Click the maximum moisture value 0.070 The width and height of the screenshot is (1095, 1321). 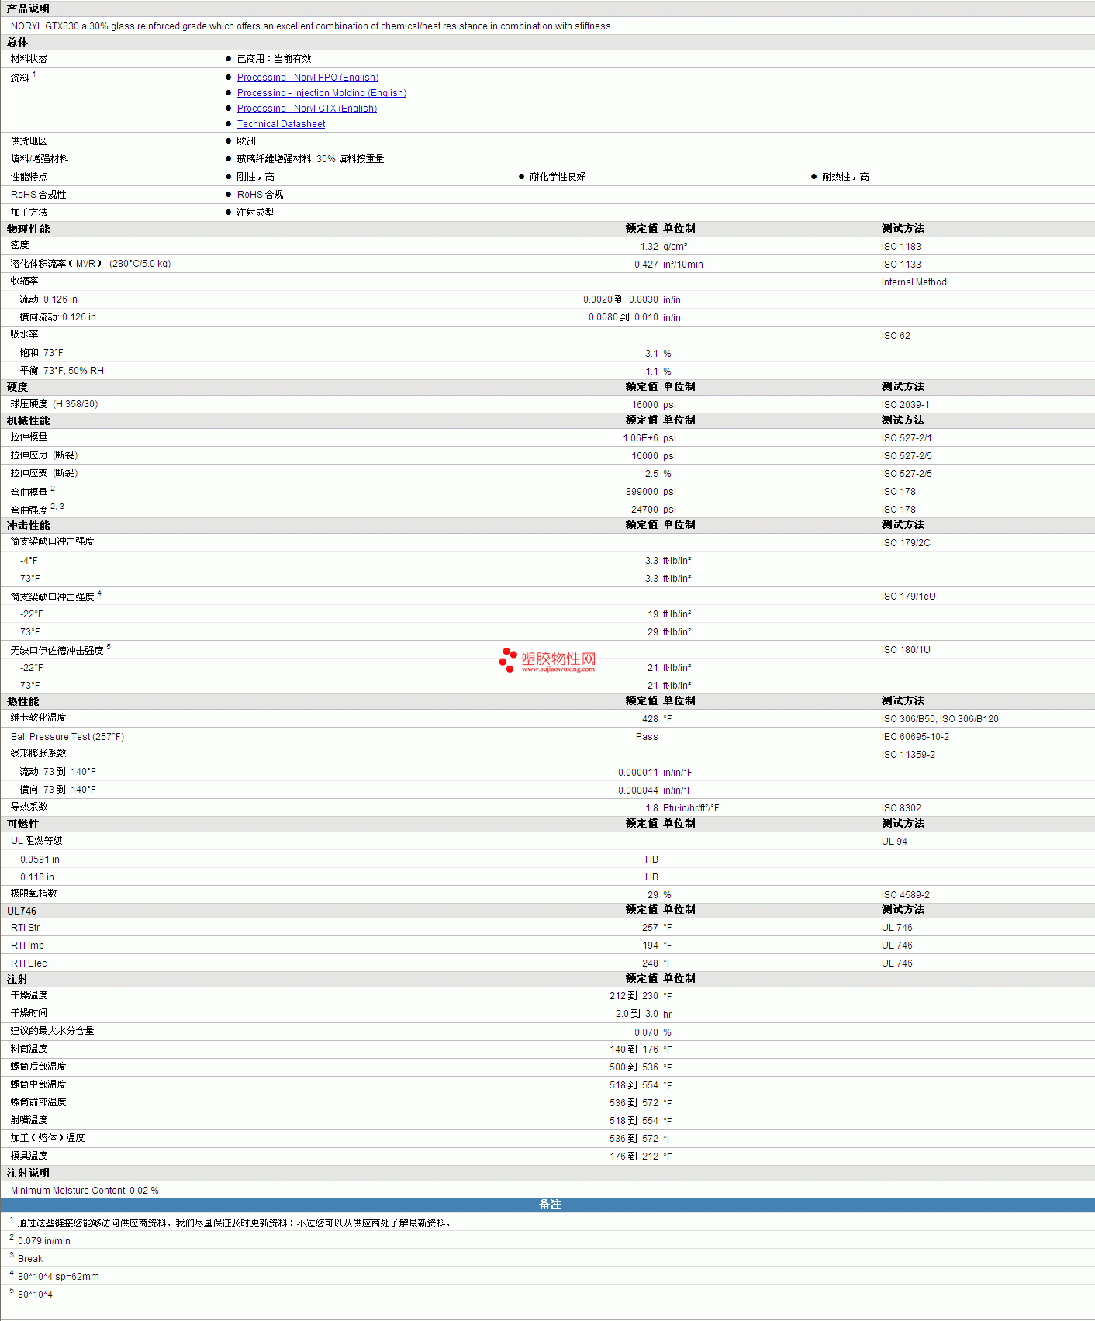(x=646, y=1032)
